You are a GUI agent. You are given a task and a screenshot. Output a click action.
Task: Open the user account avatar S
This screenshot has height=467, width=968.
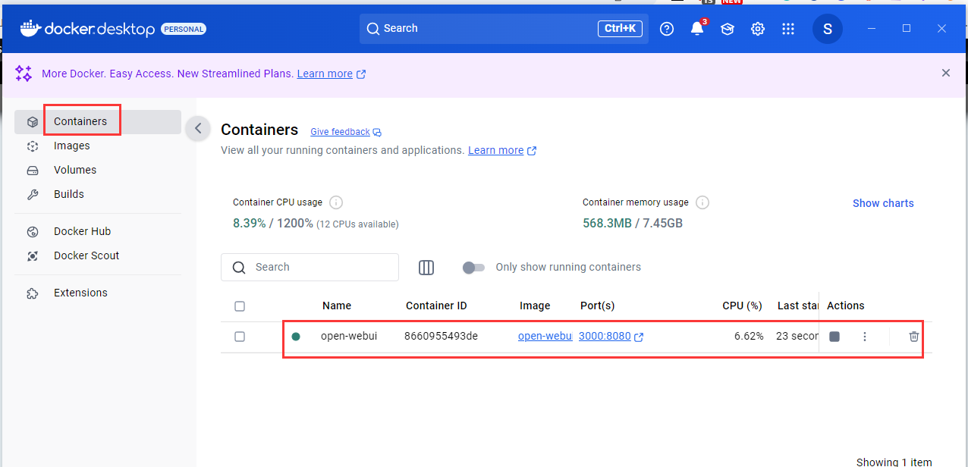point(828,29)
